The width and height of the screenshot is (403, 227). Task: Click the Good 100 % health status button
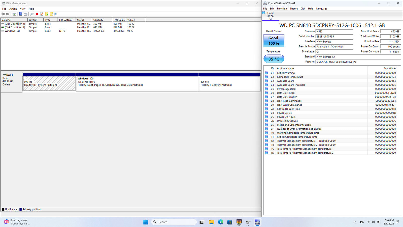274,41
